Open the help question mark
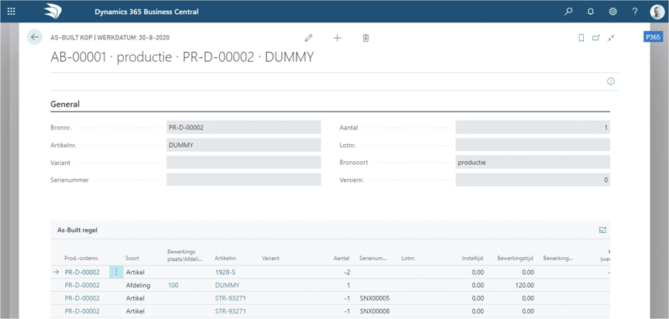Image resolution: width=669 pixels, height=319 pixels. point(635,12)
